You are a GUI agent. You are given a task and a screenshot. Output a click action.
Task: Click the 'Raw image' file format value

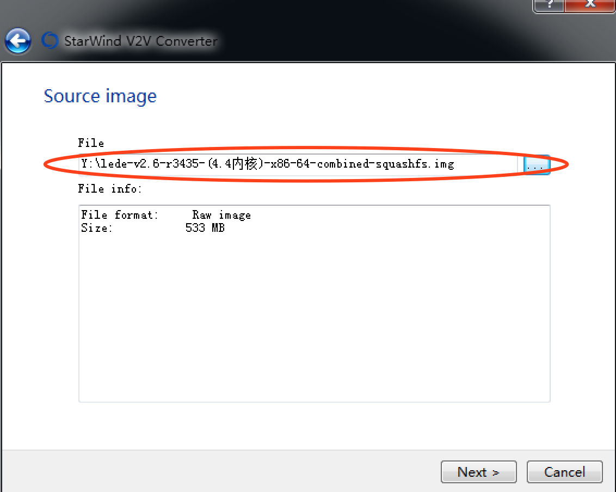pos(221,216)
